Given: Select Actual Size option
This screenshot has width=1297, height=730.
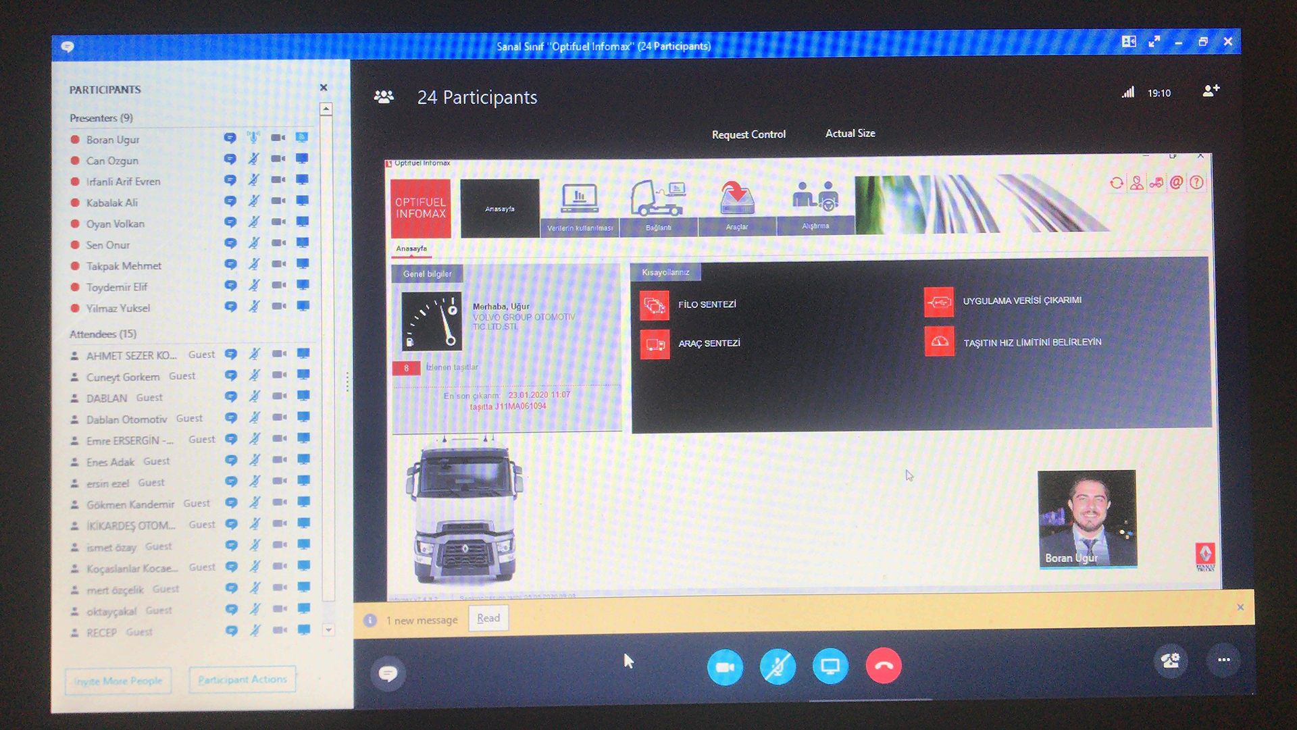Looking at the screenshot, I should (850, 134).
